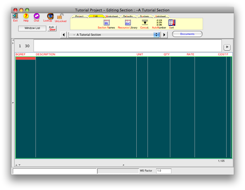Click the COST column header
Screen dimensions: 245x190
pos(222,54)
